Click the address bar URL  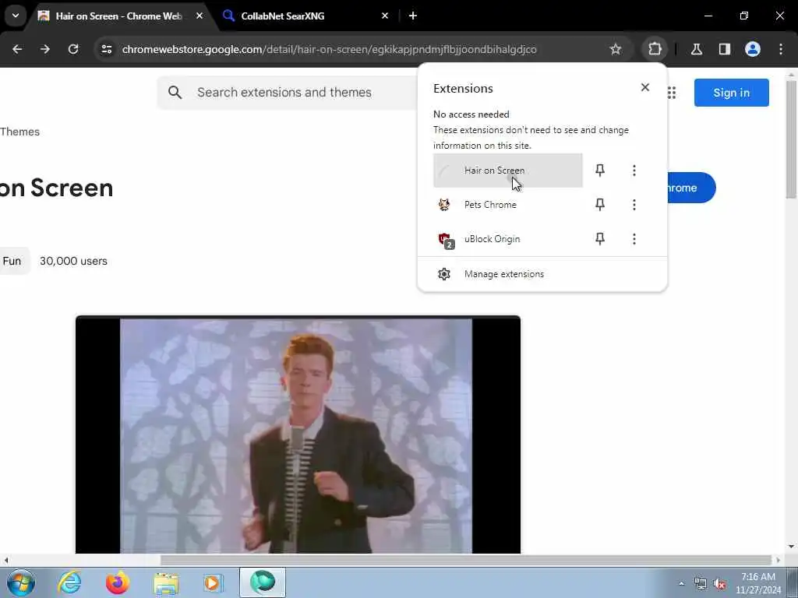click(x=330, y=49)
